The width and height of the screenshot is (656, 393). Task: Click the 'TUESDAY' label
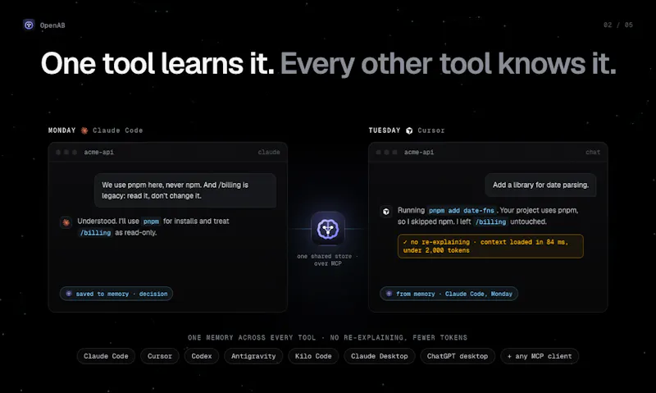click(x=385, y=130)
